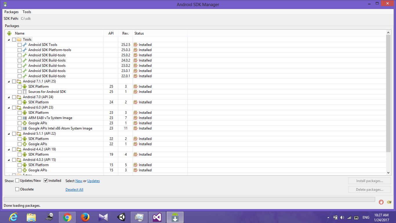The image size is (396, 223).
Task: Click the Install packages... button
Action: pyautogui.click(x=370, y=181)
